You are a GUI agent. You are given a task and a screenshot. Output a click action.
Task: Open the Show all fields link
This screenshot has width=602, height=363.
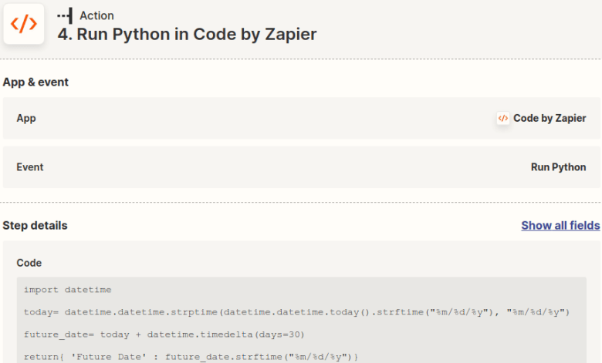click(560, 226)
